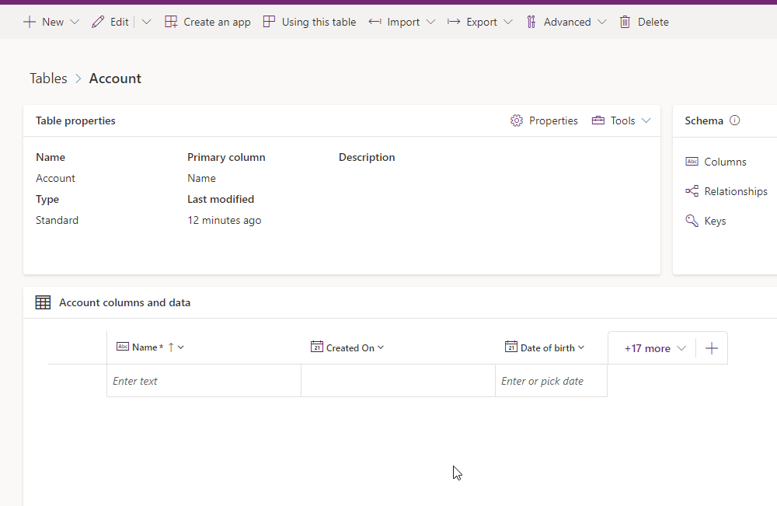The width and height of the screenshot is (777, 506).
Task: Click the Schema info icon
Action: point(735,120)
